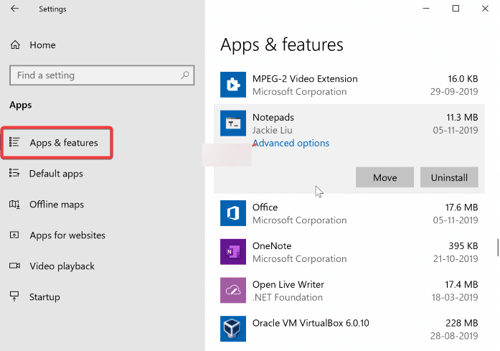Screen dimensions: 500x351
Task: Click the 11.3 MB size value
Action: (x=462, y=118)
